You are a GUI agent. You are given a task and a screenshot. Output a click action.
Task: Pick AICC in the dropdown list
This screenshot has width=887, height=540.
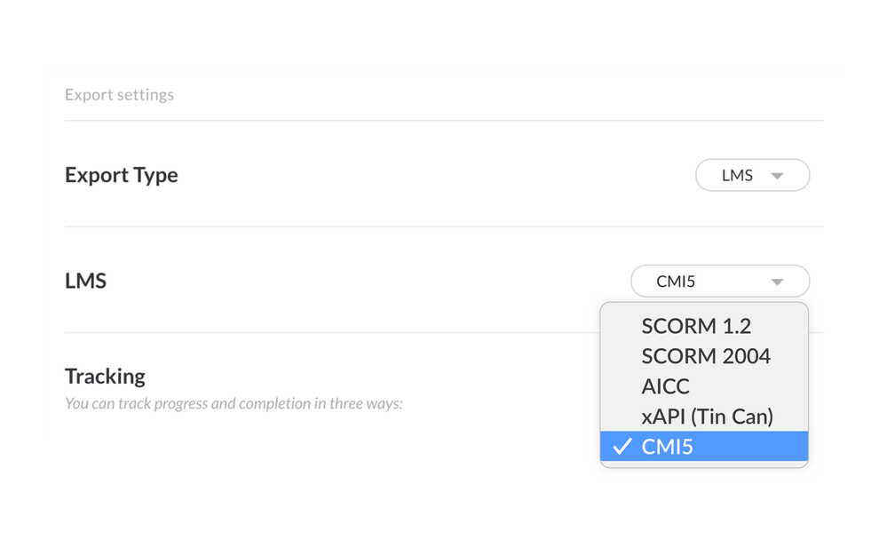[x=665, y=386]
